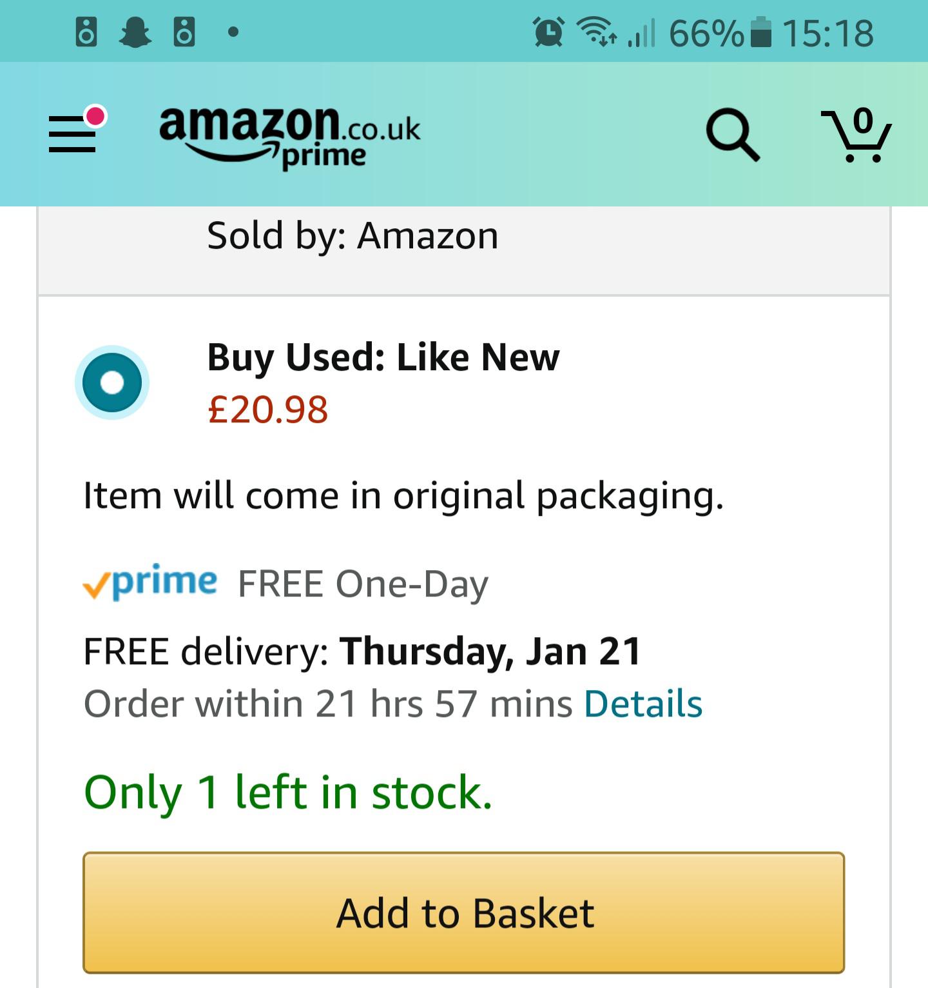Tap the Only 1 left in stock message
This screenshot has width=928, height=988.
coord(288,792)
